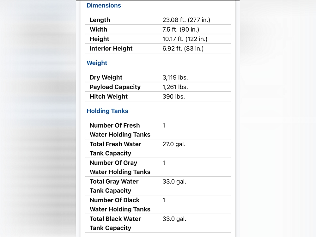The width and height of the screenshot is (316, 237).
Task: Select the Width row label
Action: pyautogui.click(x=98, y=29)
